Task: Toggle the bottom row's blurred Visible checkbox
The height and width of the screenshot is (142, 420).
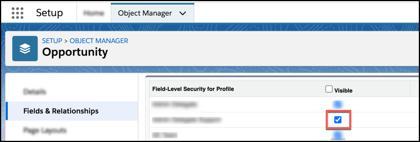Action: (x=337, y=135)
